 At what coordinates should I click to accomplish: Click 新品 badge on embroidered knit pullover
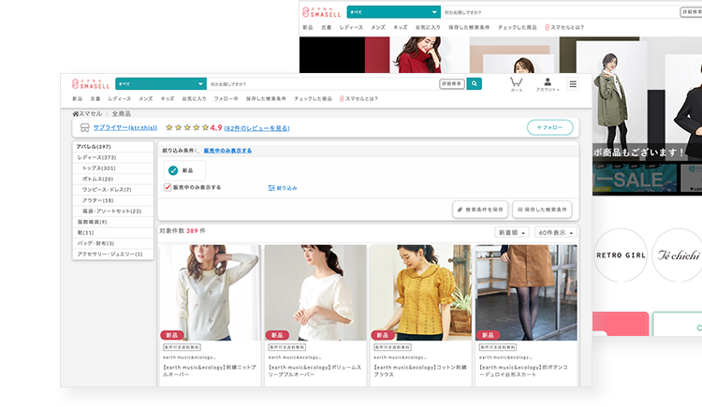point(172,335)
